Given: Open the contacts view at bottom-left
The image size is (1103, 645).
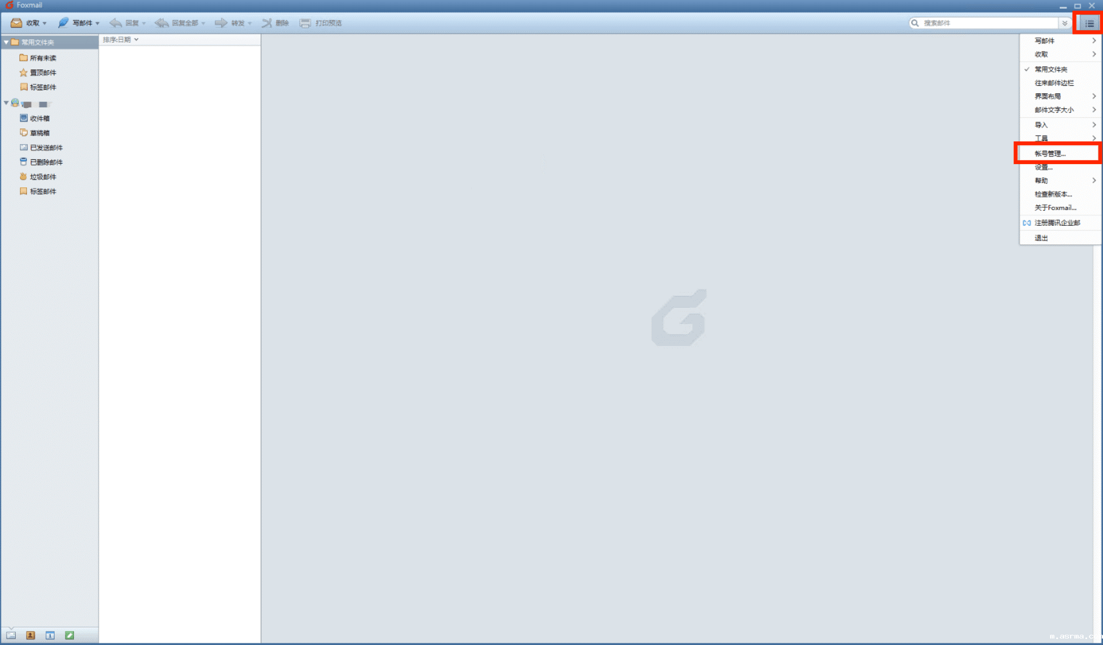Looking at the screenshot, I should [x=31, y=635].
